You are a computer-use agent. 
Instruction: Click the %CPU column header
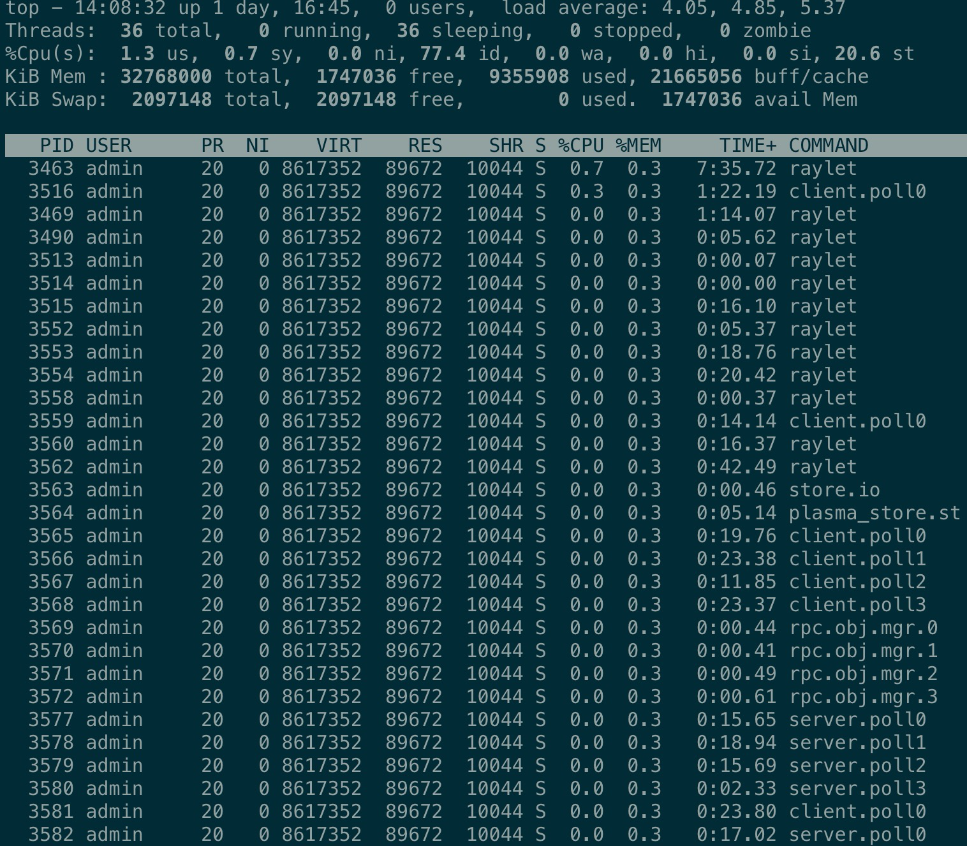click(x=580, y=145)
